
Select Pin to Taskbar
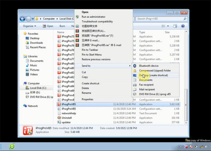90,50
